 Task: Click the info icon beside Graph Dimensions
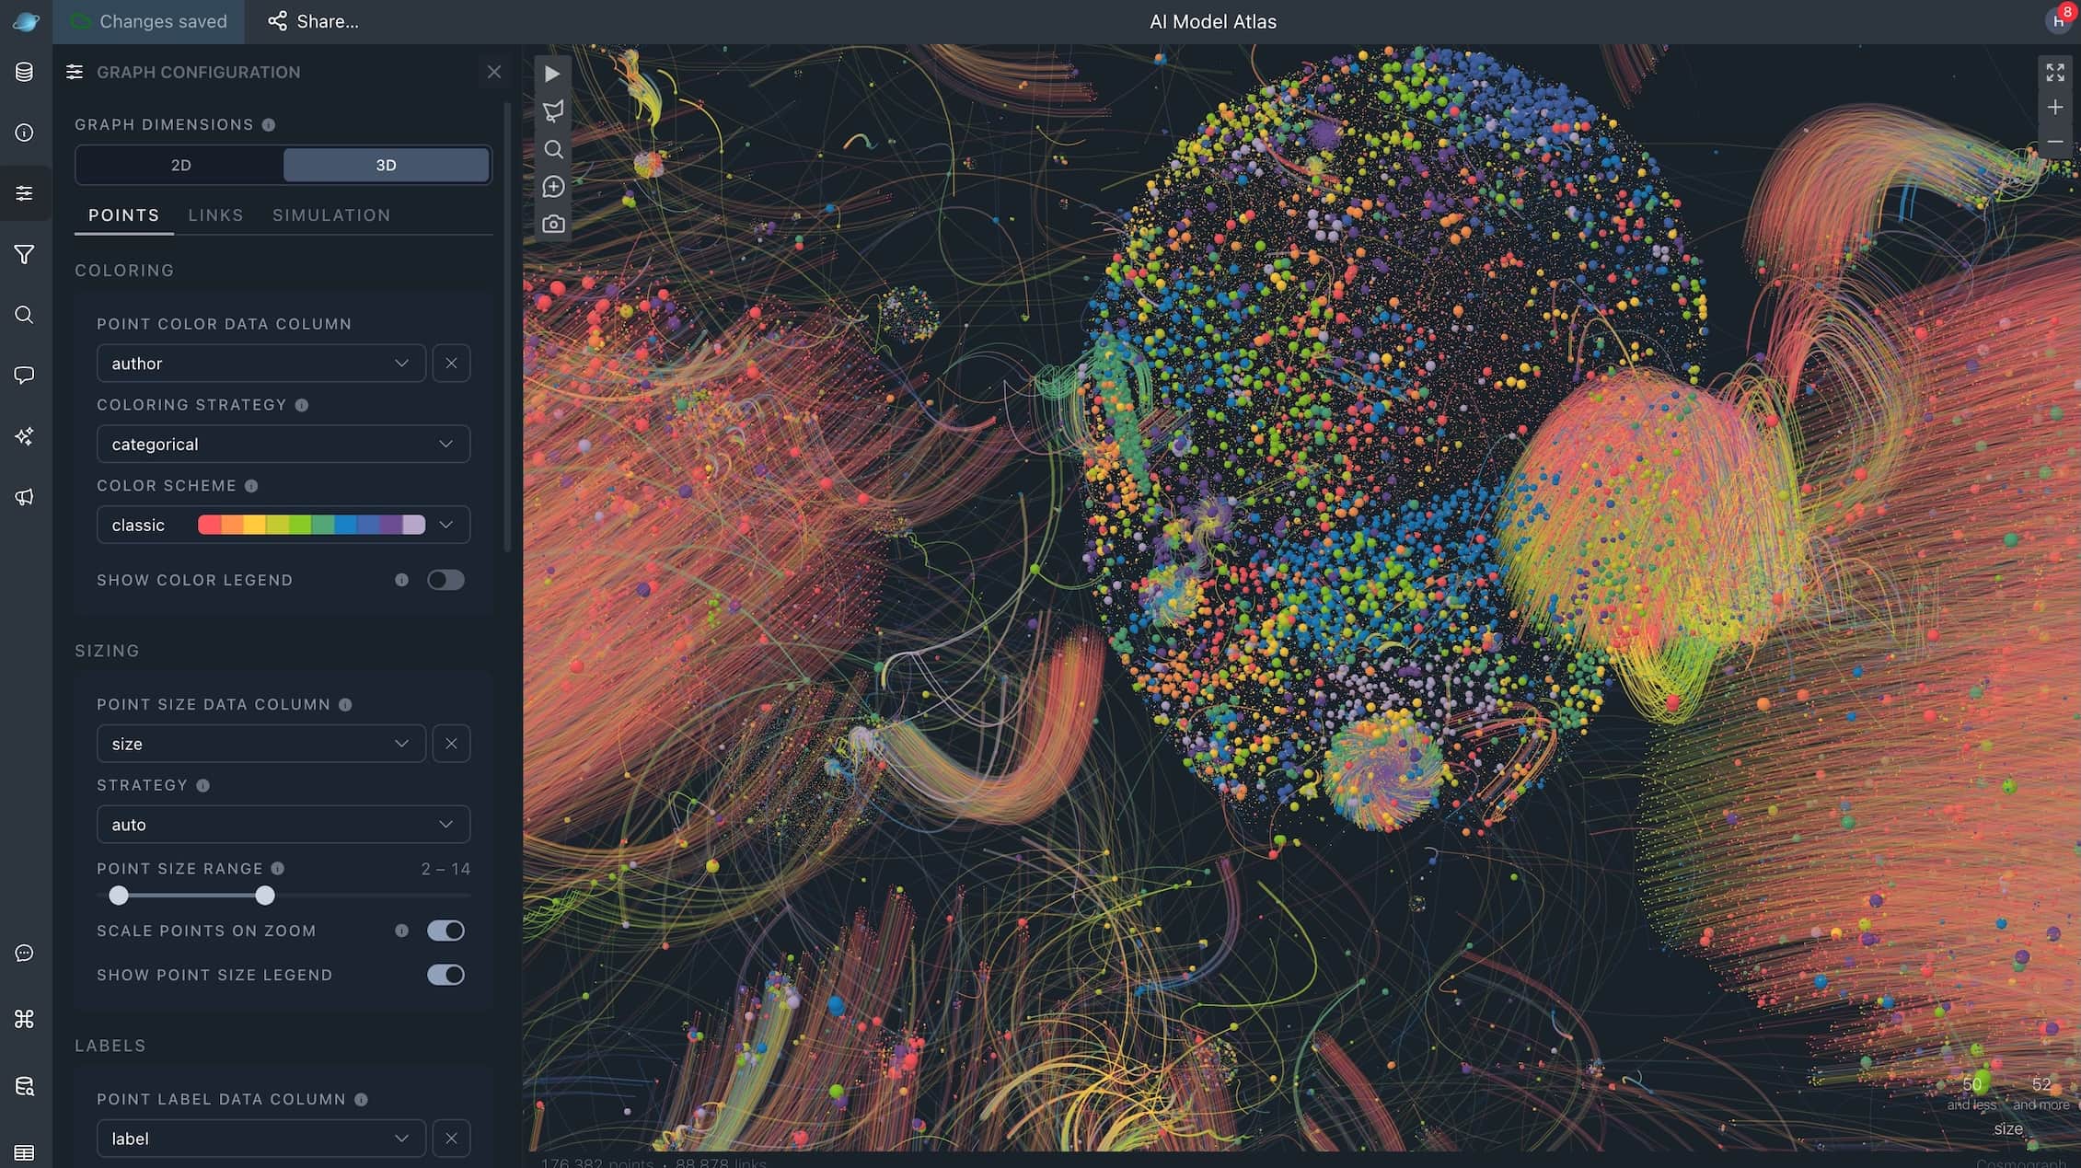pyautogui.click(x=269, y=125)
